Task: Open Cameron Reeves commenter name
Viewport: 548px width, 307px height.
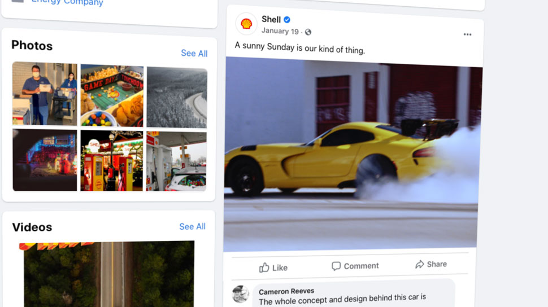Action: [286, 291]
